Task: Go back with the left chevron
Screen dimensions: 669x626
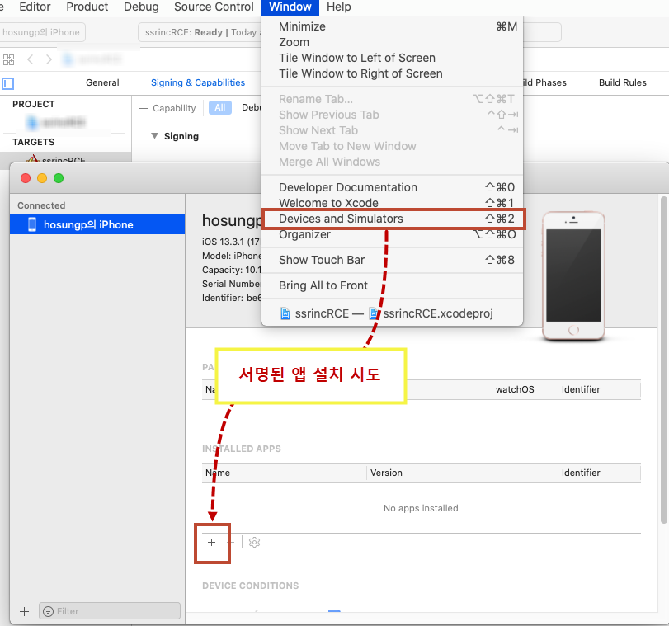Action: (30, 59)
